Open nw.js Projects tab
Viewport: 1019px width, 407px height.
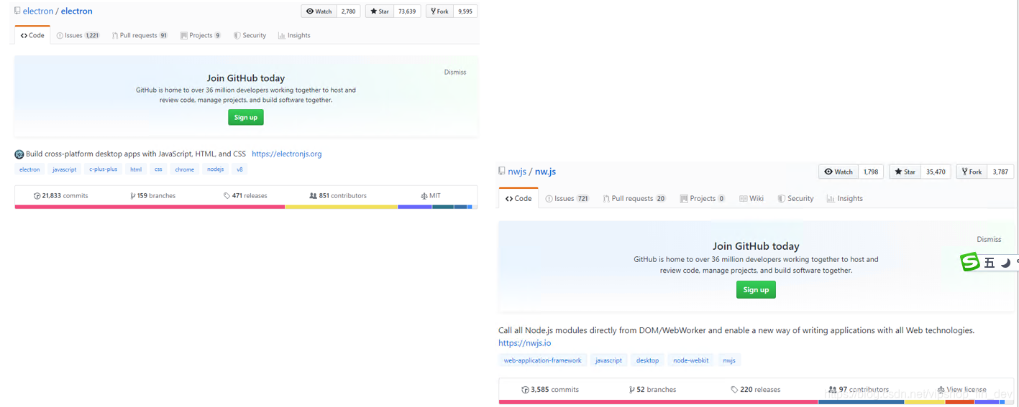tap(703, 198)
